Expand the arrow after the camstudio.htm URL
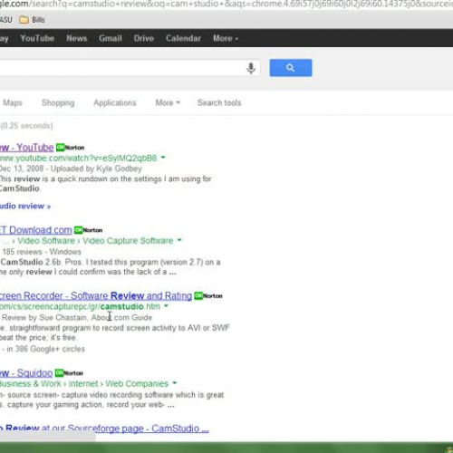The image size is (453, 453). pos(166,306)
